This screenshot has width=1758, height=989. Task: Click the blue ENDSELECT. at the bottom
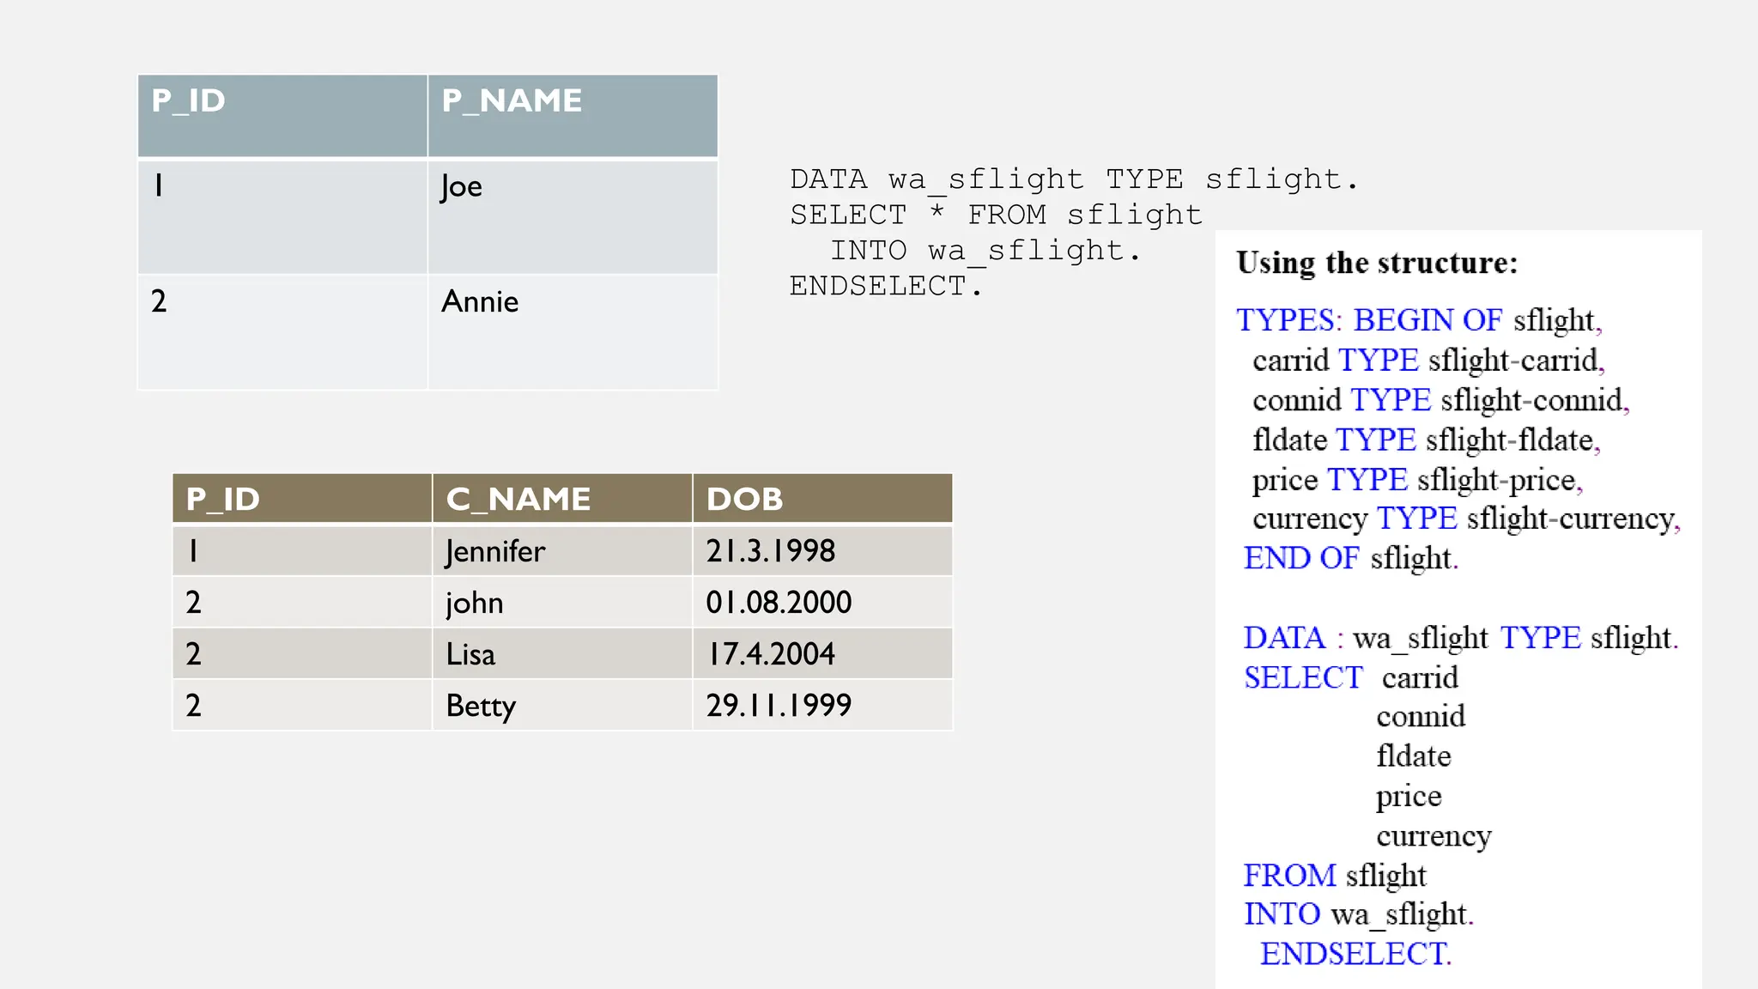point(1355,954)
